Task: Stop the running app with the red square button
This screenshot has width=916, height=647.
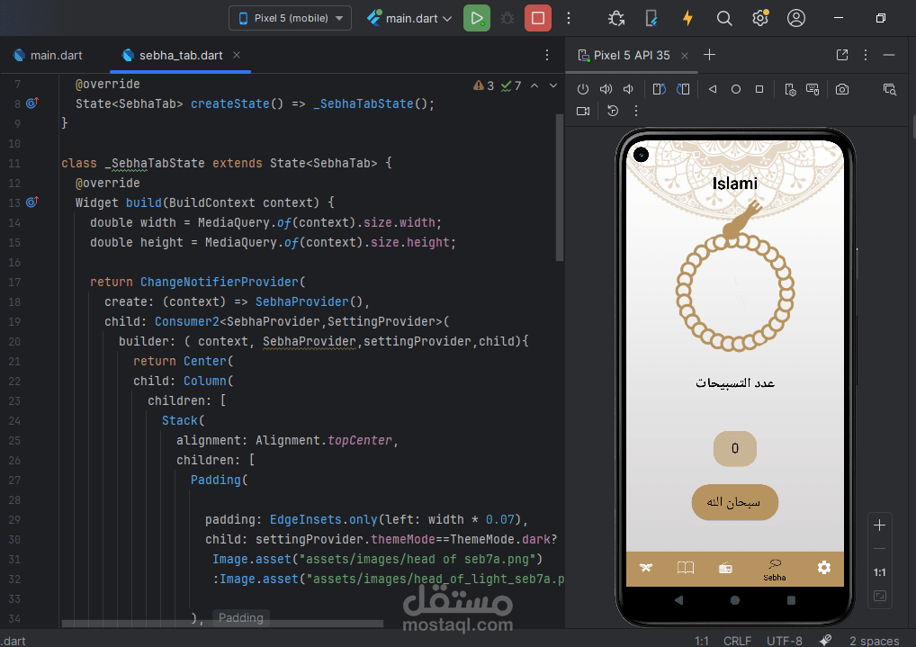Action: point(538,18)
